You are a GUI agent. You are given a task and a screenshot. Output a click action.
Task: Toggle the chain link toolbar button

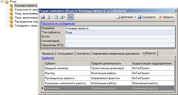click(x=71, y=17)
